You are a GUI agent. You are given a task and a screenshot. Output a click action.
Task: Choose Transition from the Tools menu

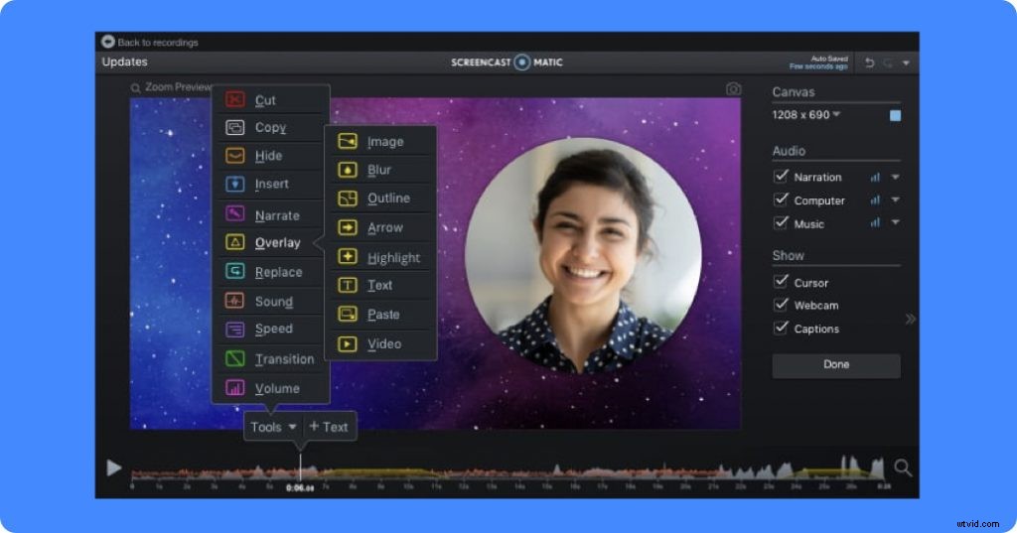pos(271,358)
